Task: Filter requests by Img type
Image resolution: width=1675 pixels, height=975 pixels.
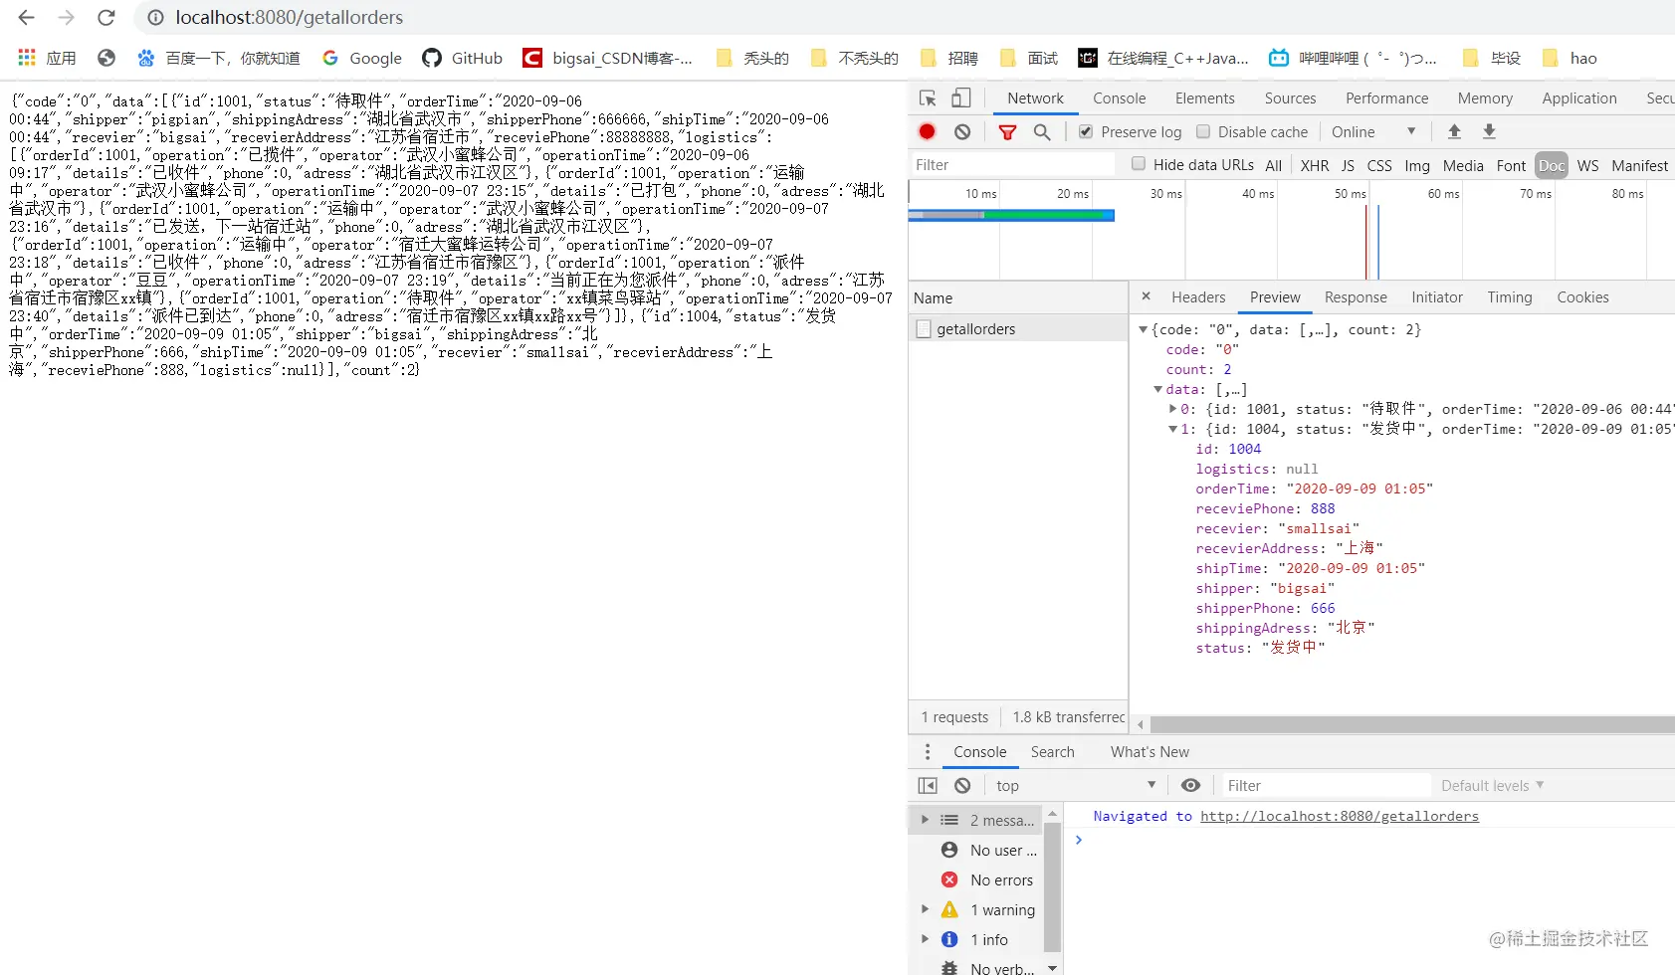Action: tap(1417, 165)
